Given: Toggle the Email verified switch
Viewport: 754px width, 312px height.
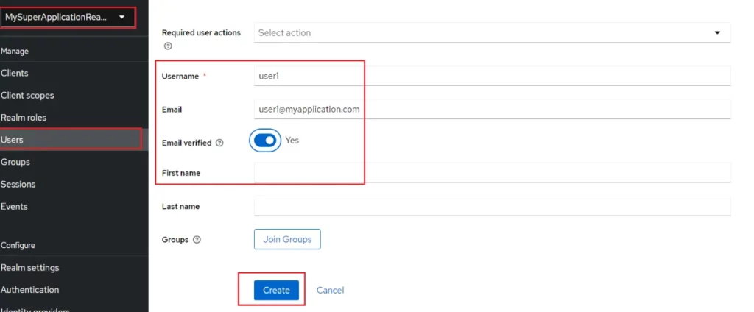Looking at the screenshot, I should tap(265, 141).
